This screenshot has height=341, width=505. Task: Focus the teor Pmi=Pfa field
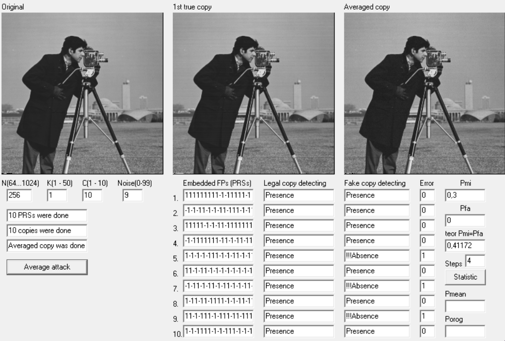point(465,245)
